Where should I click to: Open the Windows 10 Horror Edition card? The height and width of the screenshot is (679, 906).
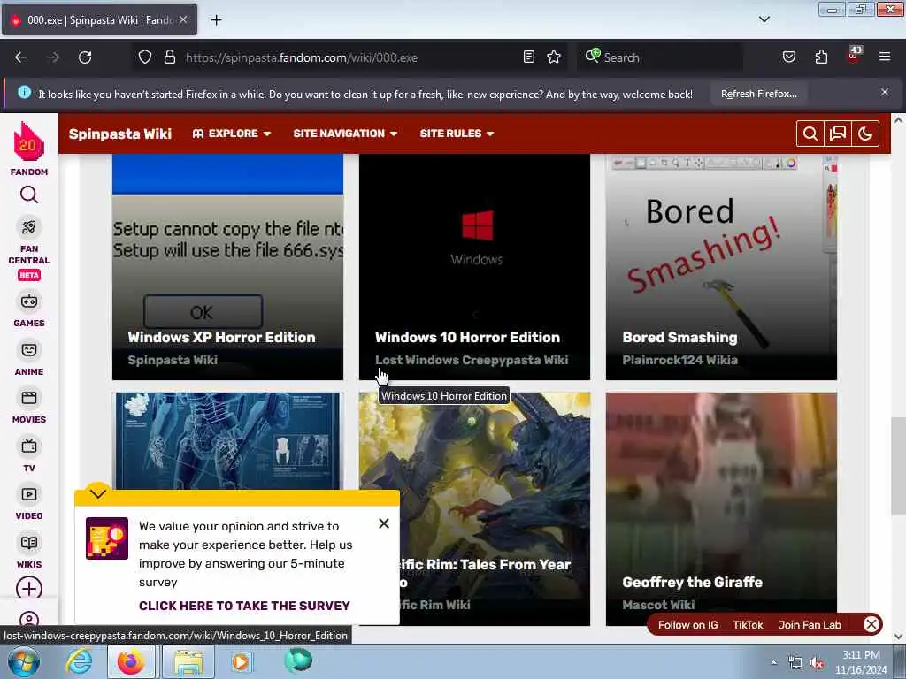(x=474, y=267)
